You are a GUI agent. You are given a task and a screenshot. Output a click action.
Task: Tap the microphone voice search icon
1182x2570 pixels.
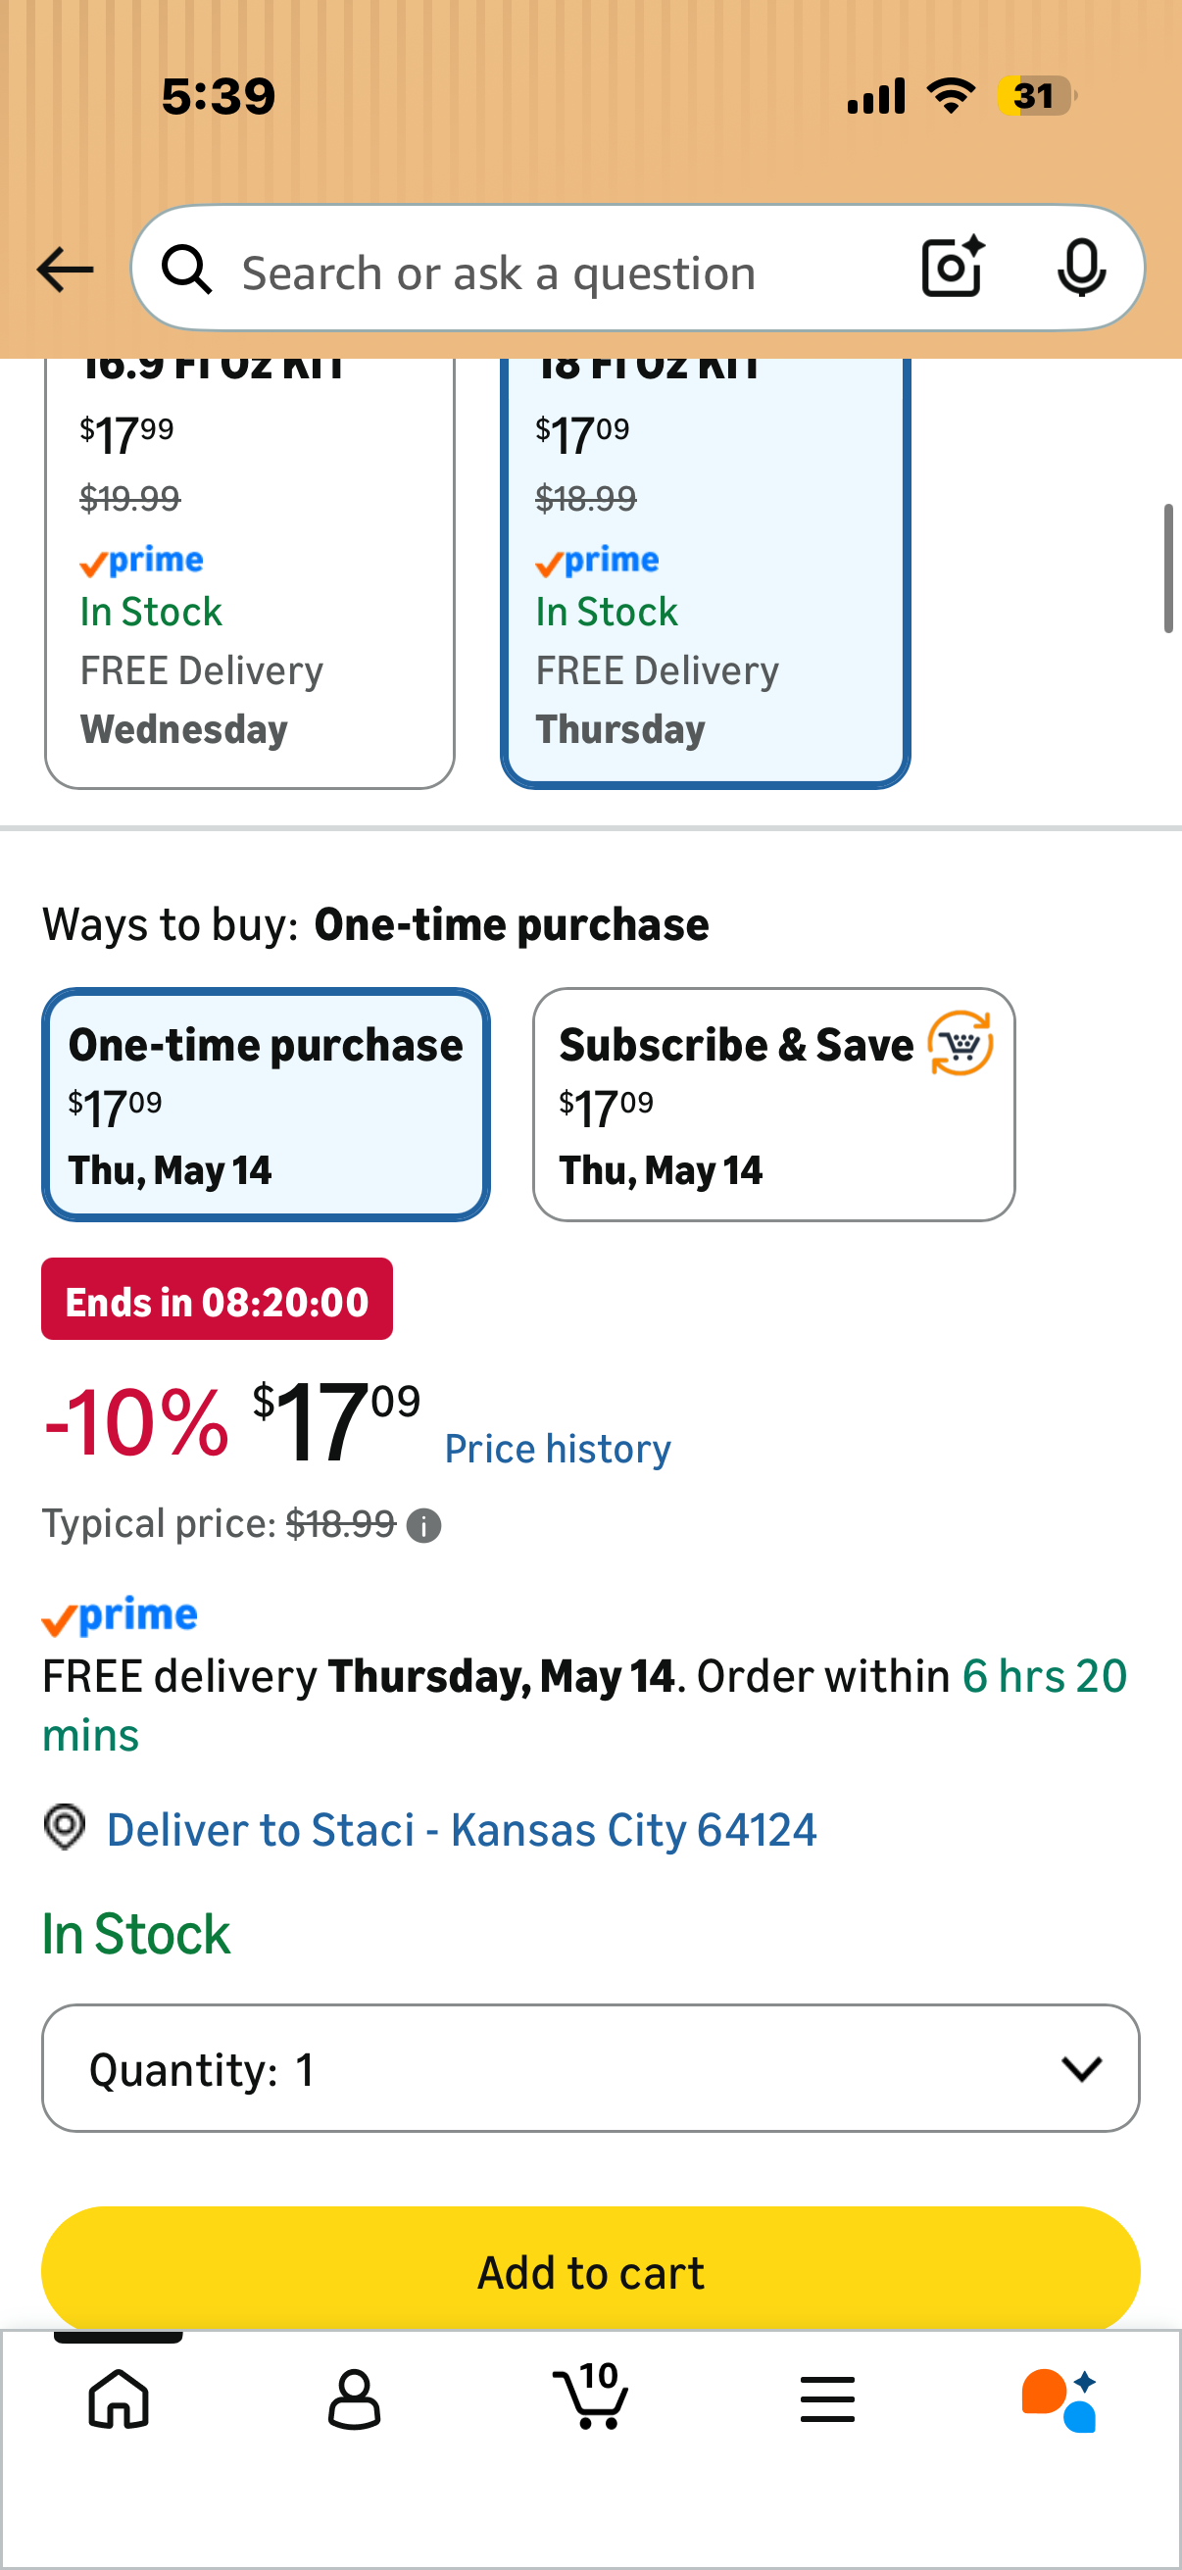coord(1081,268)
